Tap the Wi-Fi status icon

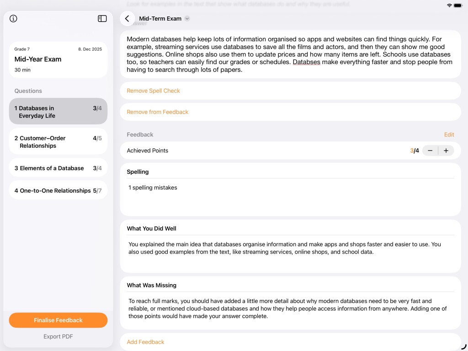449,5
